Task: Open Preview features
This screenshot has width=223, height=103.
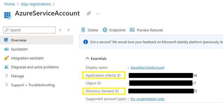Action: pos(147,30)
